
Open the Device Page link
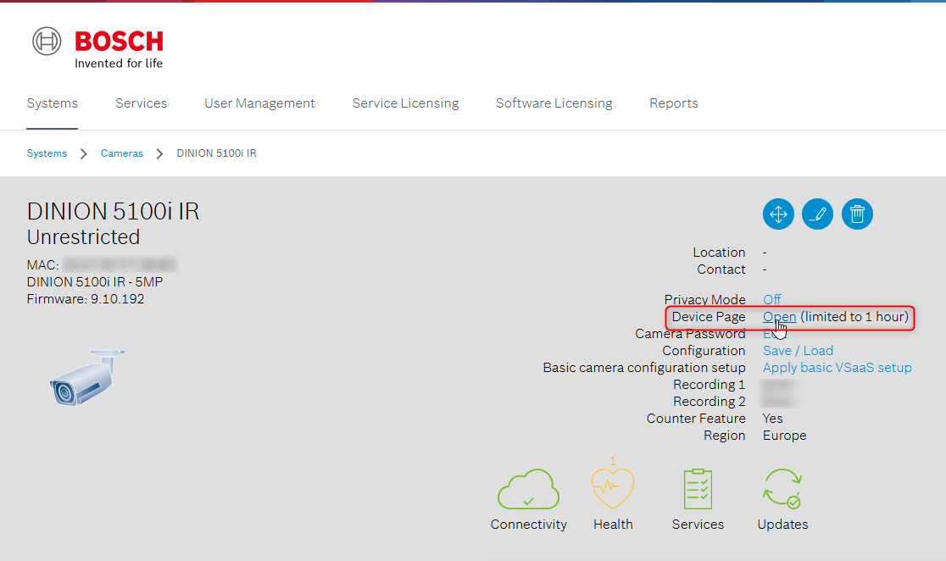coord(780,317)
